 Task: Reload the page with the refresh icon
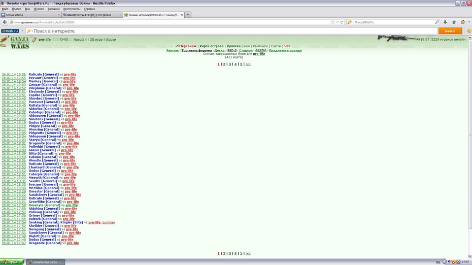pos(342,22)
